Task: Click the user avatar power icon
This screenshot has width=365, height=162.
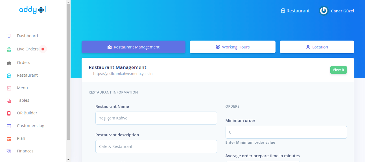Action: pos(324,11)
